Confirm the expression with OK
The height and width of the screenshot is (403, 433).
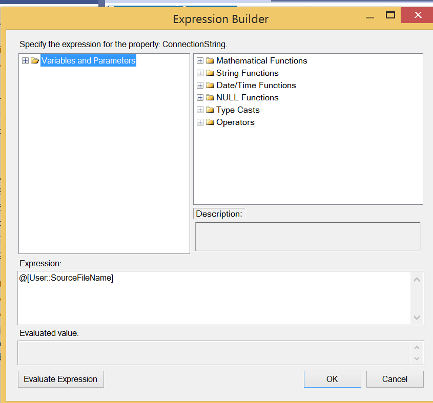332,379
